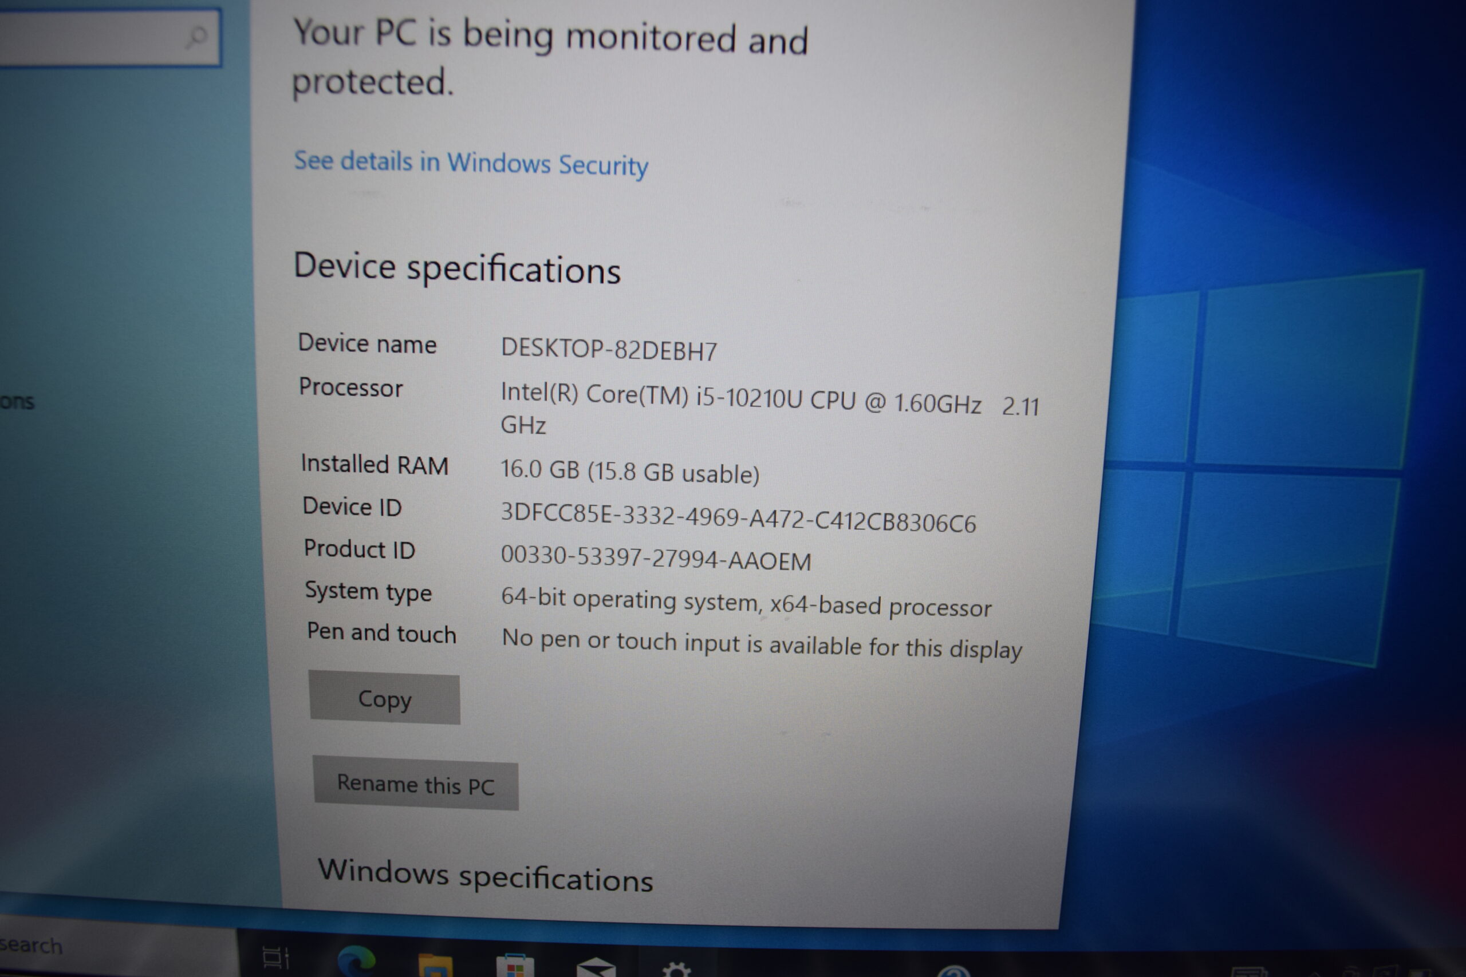Click the Device specifications heading
The height and width of the screenshot is (977, 1466).
457,268
